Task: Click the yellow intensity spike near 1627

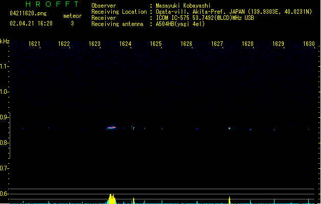Action: click(229, 200)
